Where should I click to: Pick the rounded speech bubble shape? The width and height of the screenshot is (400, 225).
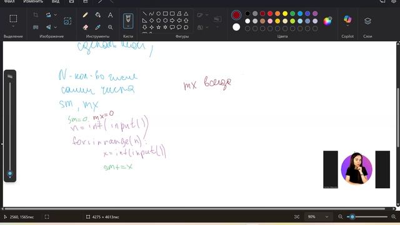click(x=172, y=27)
